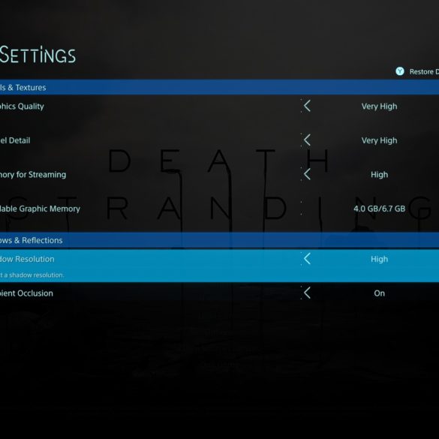Click the Settings page title
This screenshot has width=439, height=439.
[38, 55]
